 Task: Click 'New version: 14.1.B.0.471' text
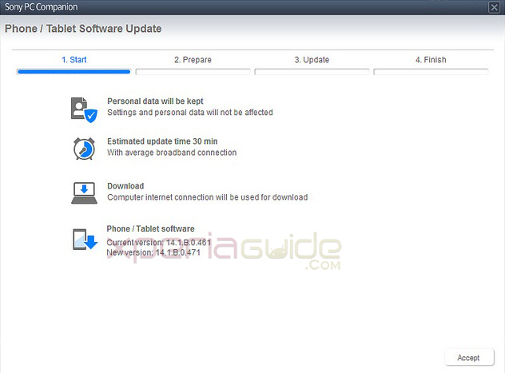pos(153,252)
